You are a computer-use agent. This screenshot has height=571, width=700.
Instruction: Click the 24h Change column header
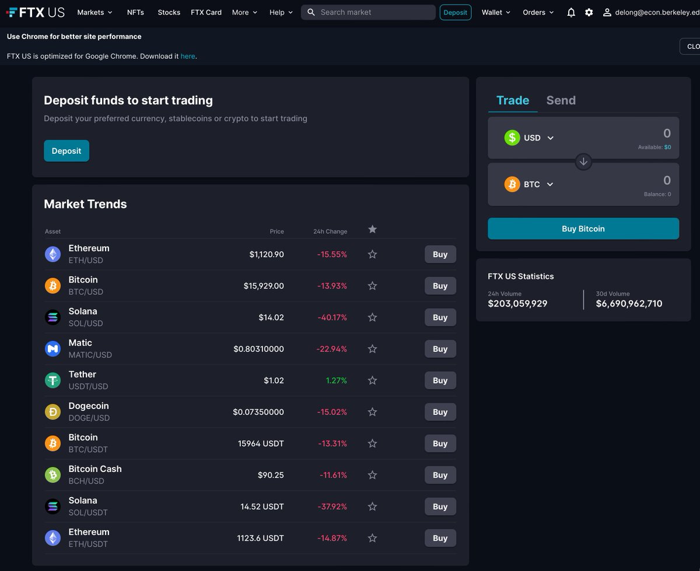(x=330, y=231)
